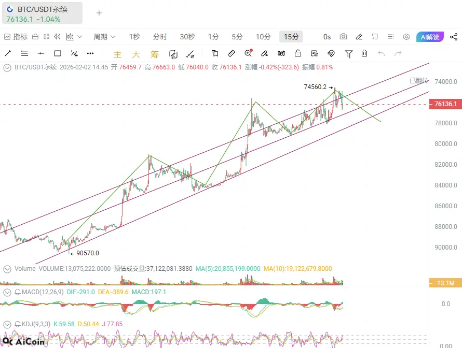The width and height of the screenshot is (462, 348).
Task: Collapse the KDJ indicator chevron
Action: [7, 324]
